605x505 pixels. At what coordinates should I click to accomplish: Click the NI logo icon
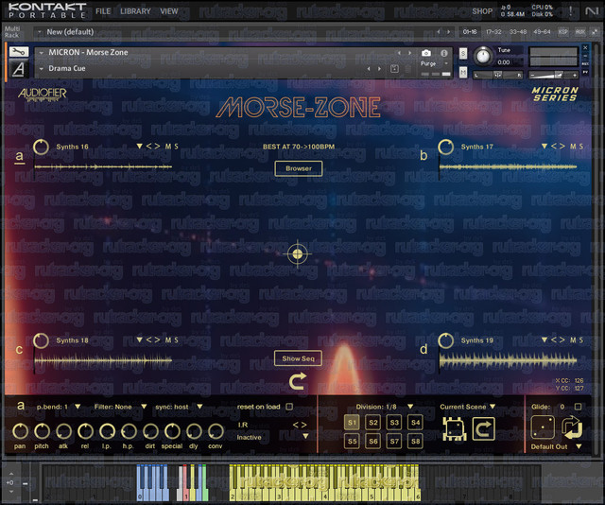591,11
